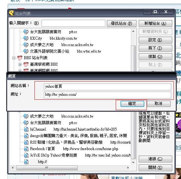This screenshot has height=179, width=181.
Task: Select the ptt.cc address in upper list
Action: (73, 32)
